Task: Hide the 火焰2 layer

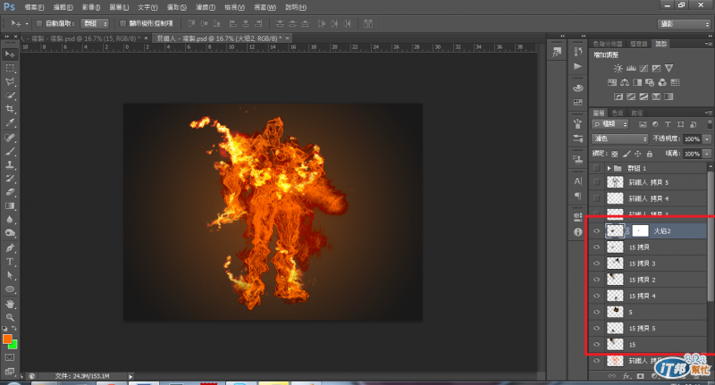Action: [596, 231]
